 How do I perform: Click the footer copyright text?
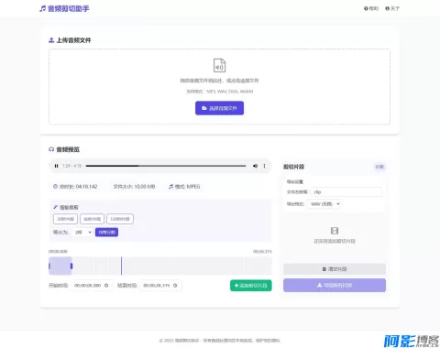[219, 341]
